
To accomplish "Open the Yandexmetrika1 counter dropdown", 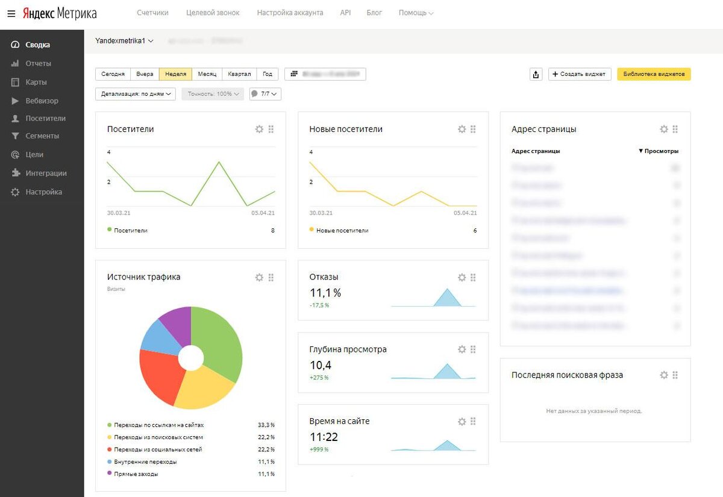I will (x=124, y=41).
